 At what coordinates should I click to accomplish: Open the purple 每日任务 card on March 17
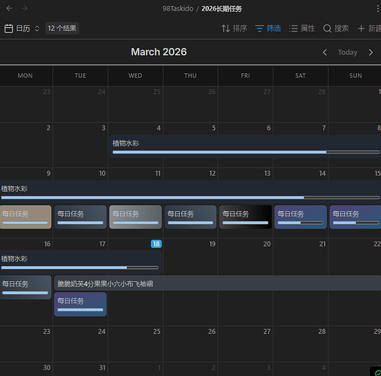coord(80,305)
